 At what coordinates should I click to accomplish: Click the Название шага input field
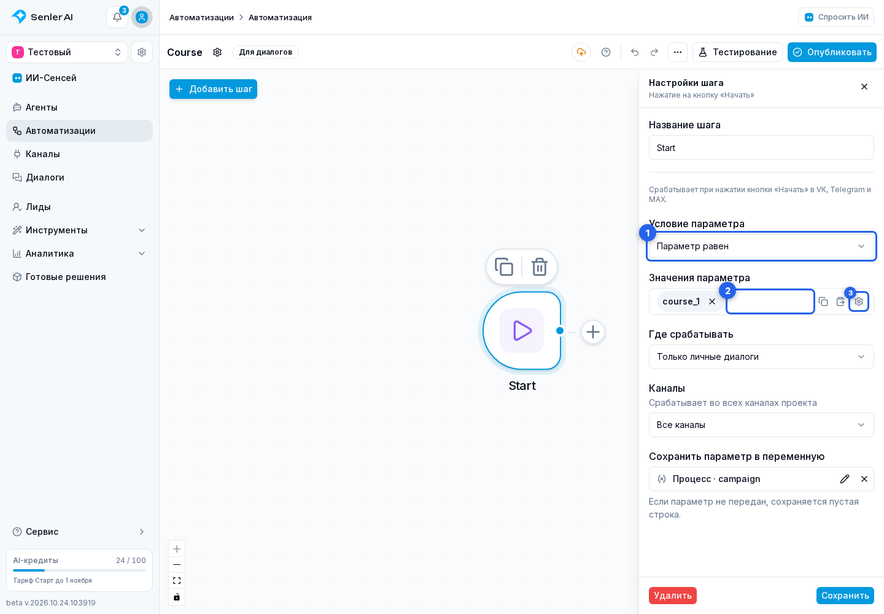tap(761, 147)
